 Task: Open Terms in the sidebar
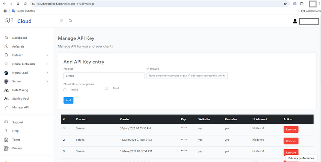point(16,140)
